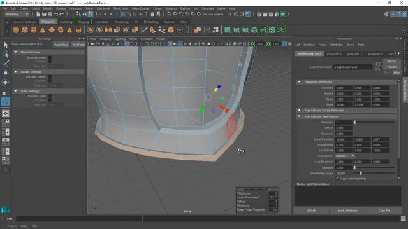
Task: Switch to single perspective view layout
Action: click(x=6, y=113)
